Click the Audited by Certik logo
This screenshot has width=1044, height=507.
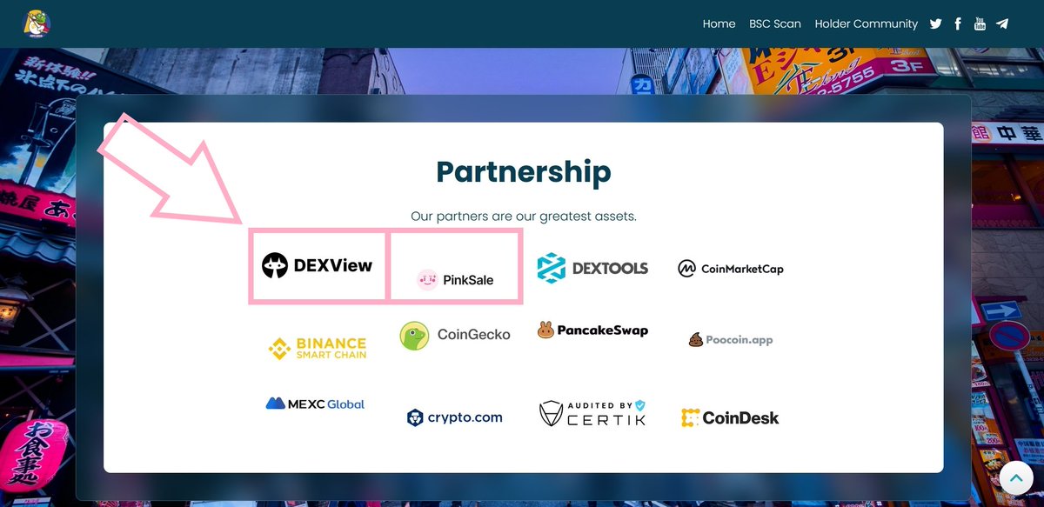[592, 413]
